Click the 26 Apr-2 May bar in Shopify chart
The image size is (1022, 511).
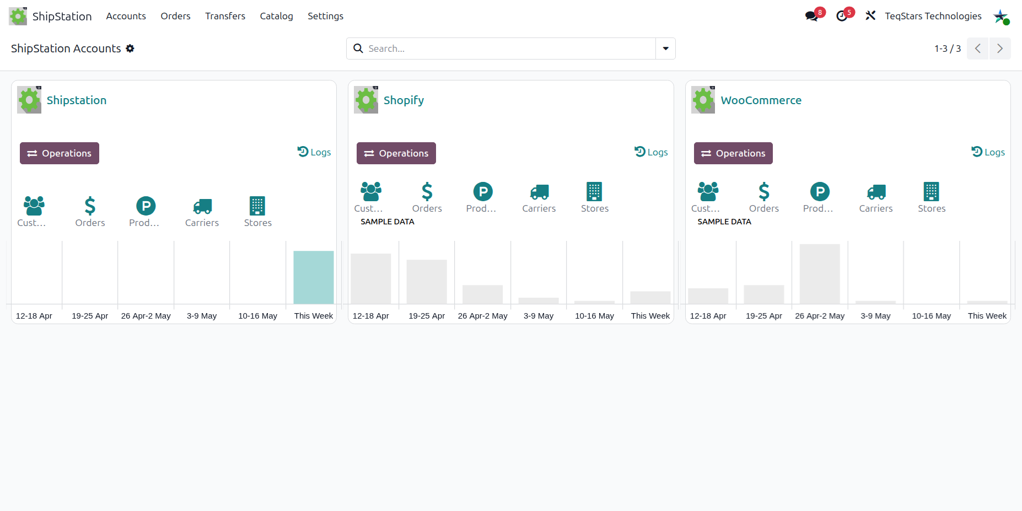482,294
